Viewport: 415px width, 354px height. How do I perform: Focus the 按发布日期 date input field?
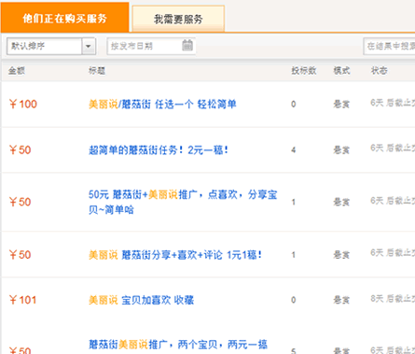coord(151,46)
